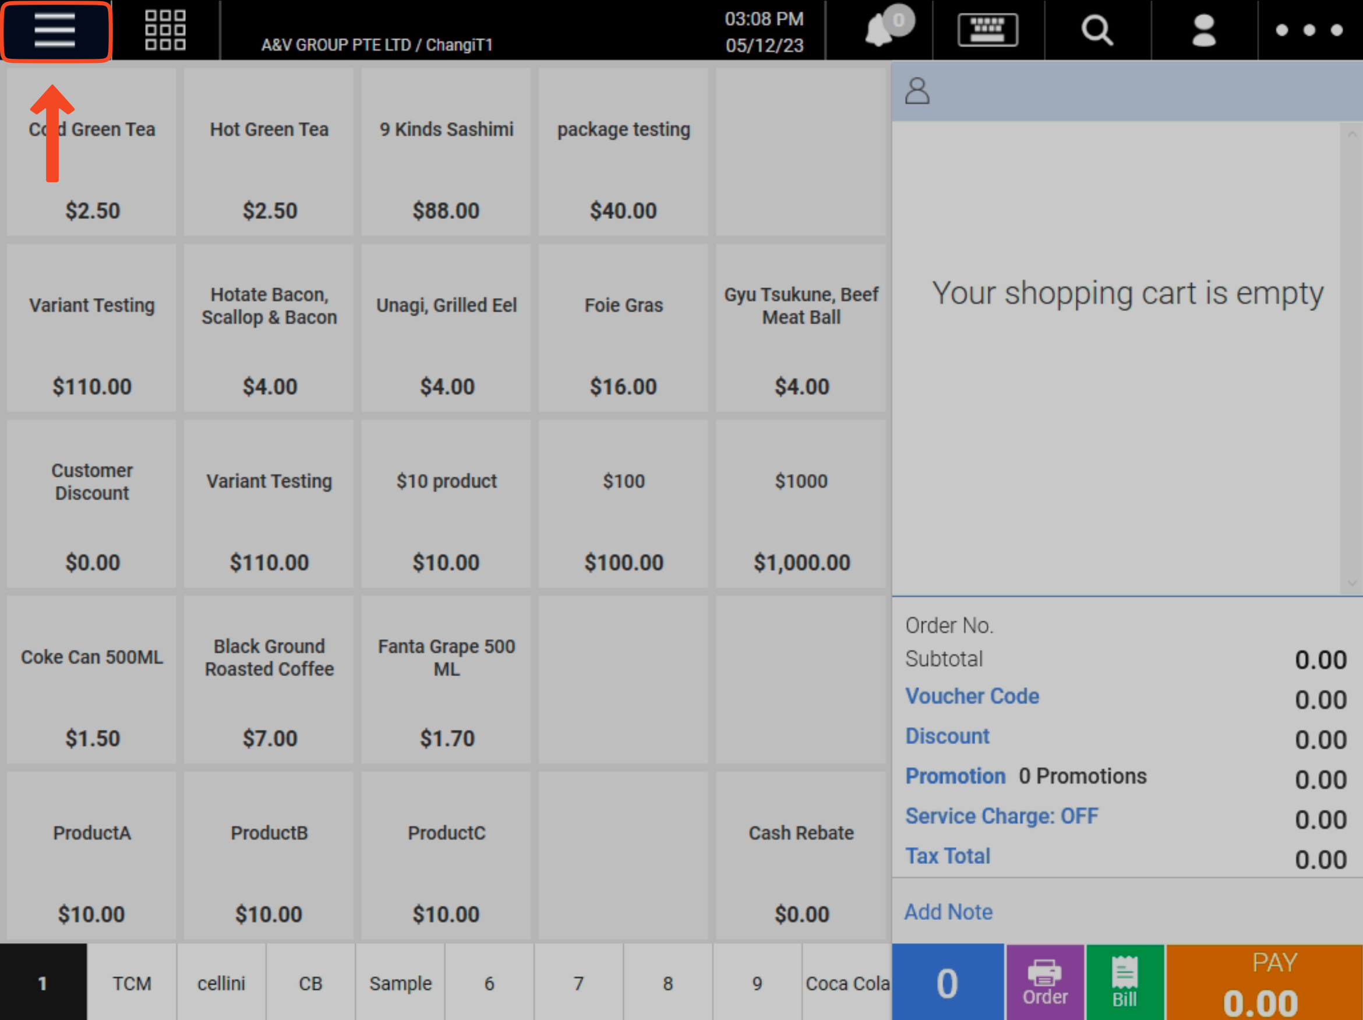The height and width of the screenshot is (1020, 1363).
Task: Open the Promotion option
Action: pos(955,776)
